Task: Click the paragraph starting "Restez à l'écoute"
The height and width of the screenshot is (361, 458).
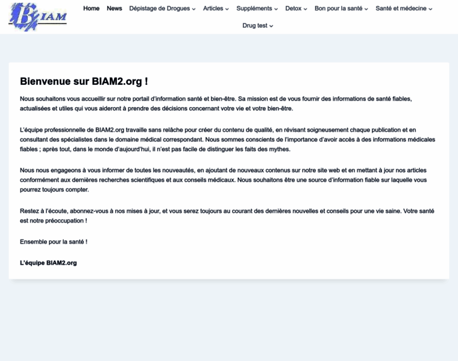Action: [227, 216]
